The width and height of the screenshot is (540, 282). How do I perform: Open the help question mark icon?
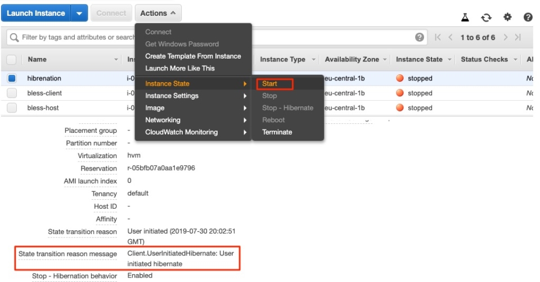pos(528,17)
